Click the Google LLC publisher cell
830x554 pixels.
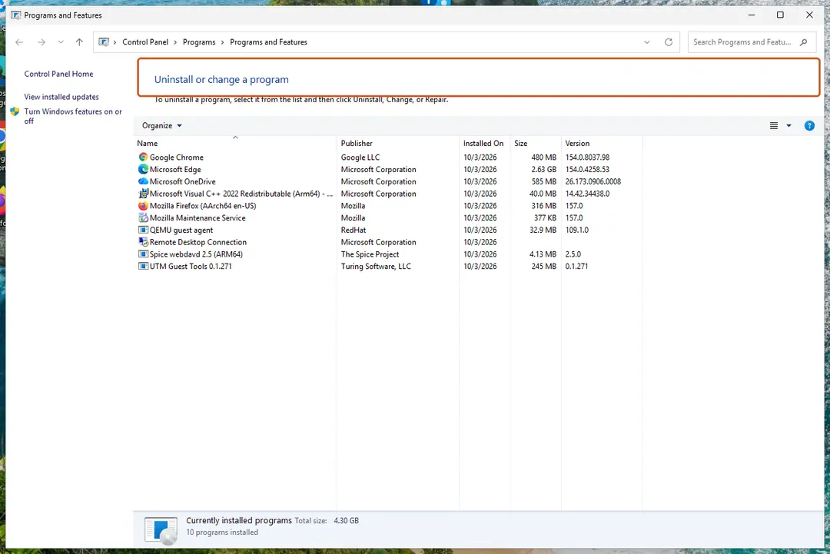(x=360, y=158)
